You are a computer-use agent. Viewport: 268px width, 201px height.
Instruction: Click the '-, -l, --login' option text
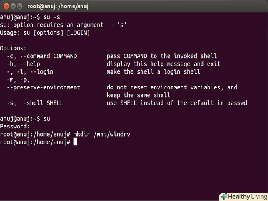(30, 72)
